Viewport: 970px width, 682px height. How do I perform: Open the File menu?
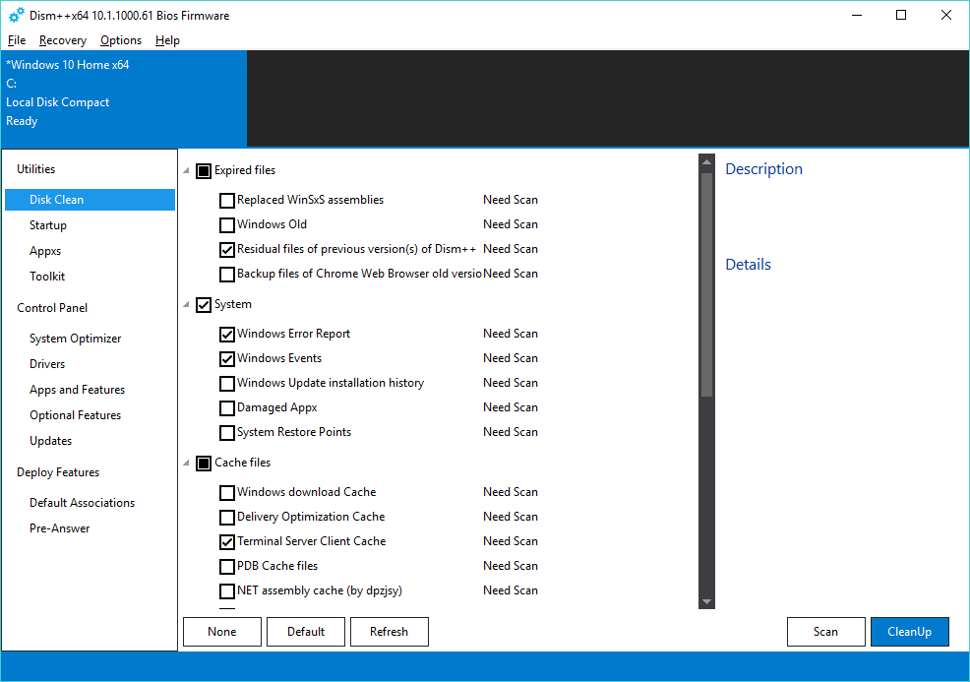[x=17, y=40]
